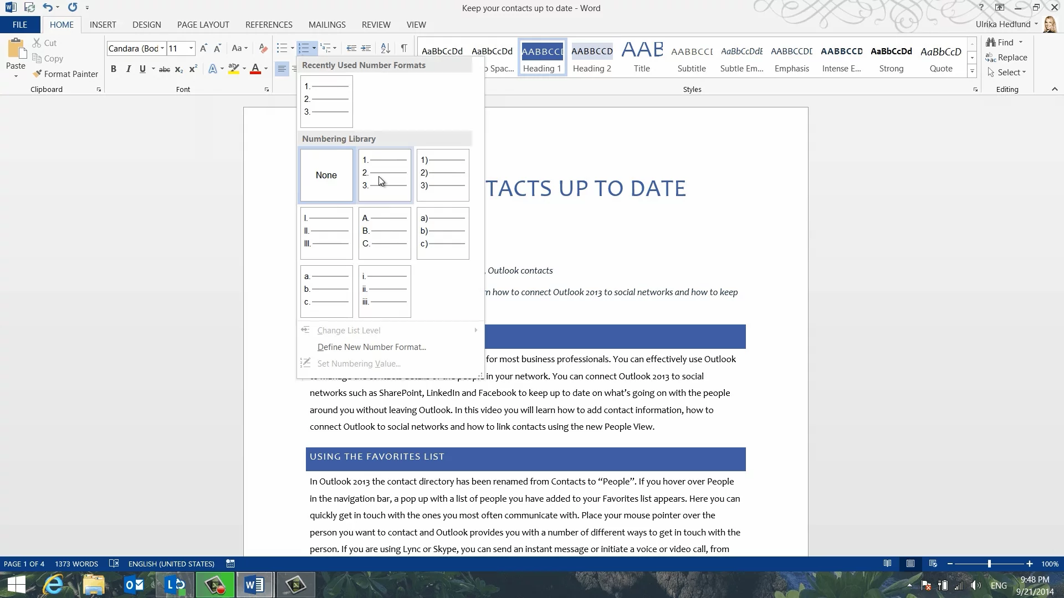Screen dimensions: 1064x598
Task: Toggle Italic formatting
Action: (x=128, y=69)
